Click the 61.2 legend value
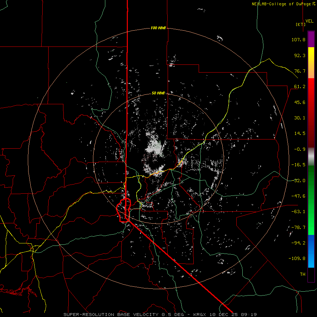317x317 pixels. pos(300,87)
